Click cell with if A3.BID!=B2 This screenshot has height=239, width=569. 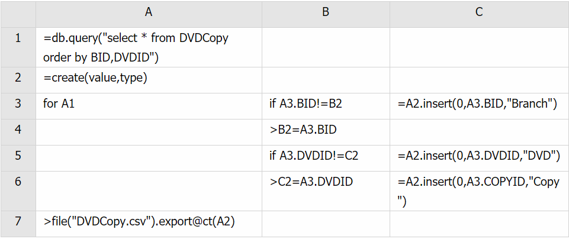click(x=326, y=106)
